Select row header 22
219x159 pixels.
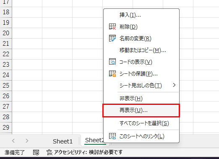(6, 54)
